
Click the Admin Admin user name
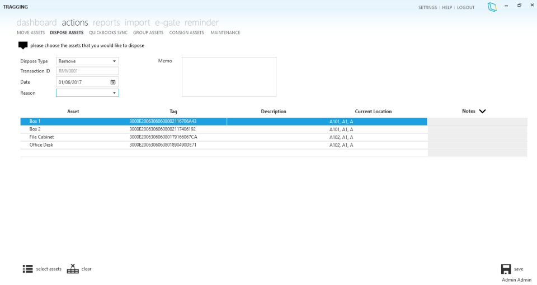[516, 280]
